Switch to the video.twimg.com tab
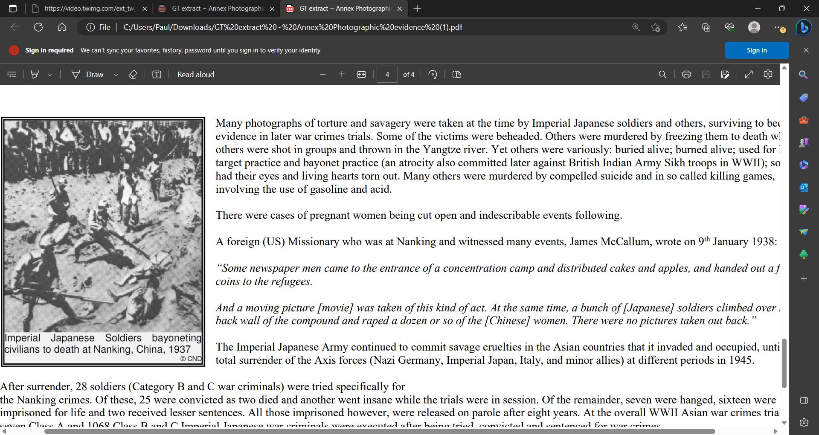Image resolution: width=819 pixels, height=435 pixels. pyautogui.click(x=90, y=9)
